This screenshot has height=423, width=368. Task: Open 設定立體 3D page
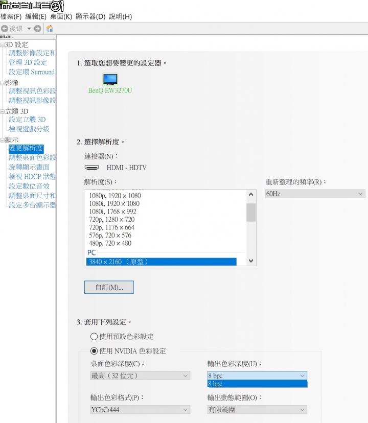(x=27, y=120)
